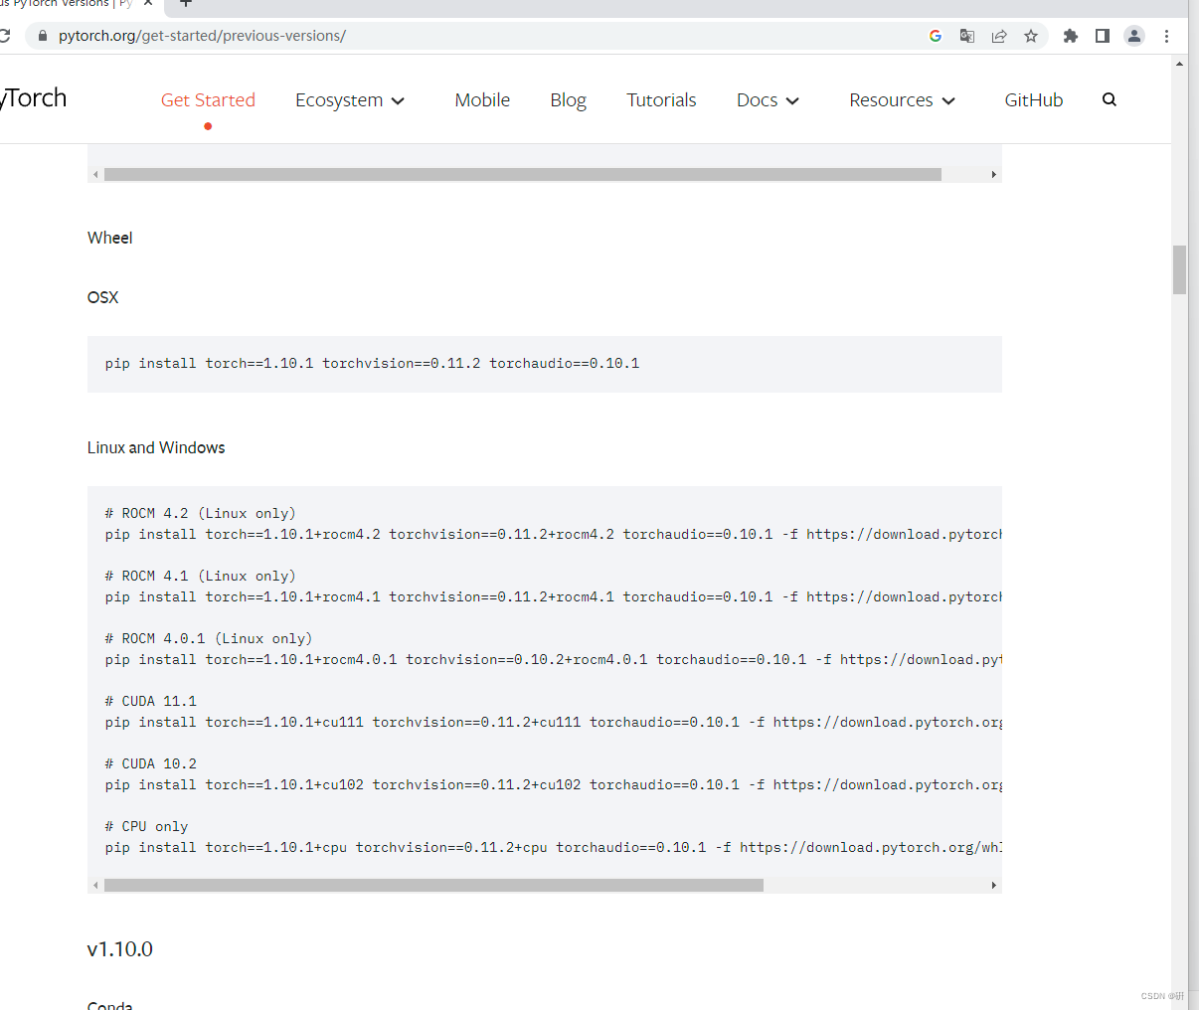
Task: Open the Docs dropdown menu
Action: point(767,99)
